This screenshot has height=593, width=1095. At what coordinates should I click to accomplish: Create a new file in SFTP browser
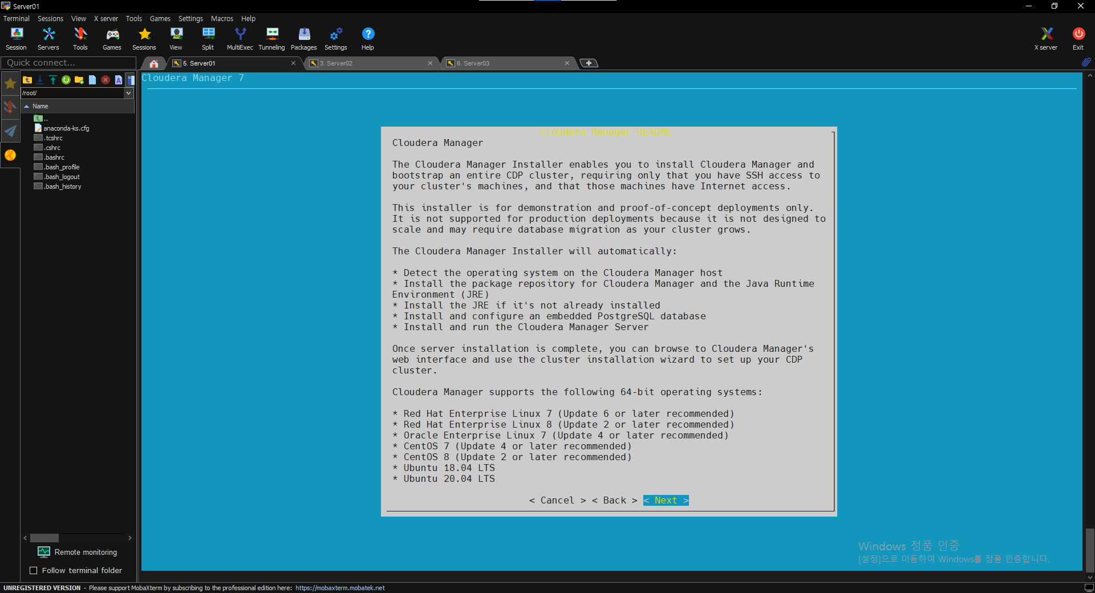[92, 80]
